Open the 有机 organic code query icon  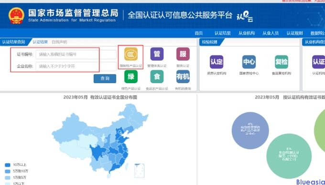(183, 76)
